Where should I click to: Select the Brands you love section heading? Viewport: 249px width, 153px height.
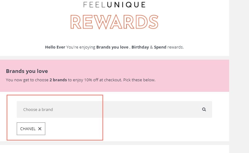[27, 71]
